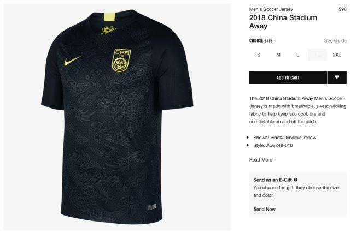Viewport: 350px width, 233px height.
Task: Add the jersey to favorites with the heart icon
Action: (337, 77)
